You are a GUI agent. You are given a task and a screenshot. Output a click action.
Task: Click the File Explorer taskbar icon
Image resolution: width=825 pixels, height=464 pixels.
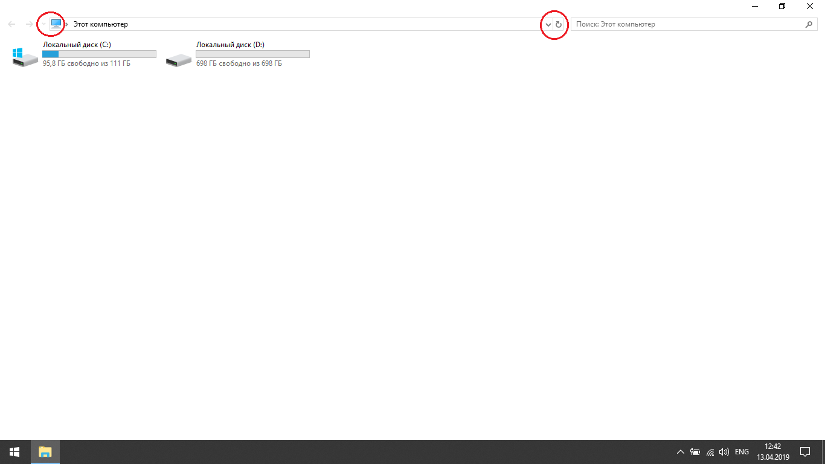(x=45, y=451)
